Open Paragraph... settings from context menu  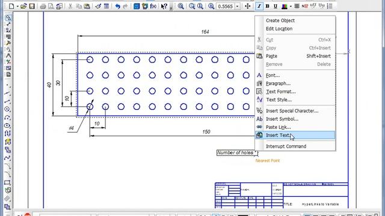tap(295, 83)
